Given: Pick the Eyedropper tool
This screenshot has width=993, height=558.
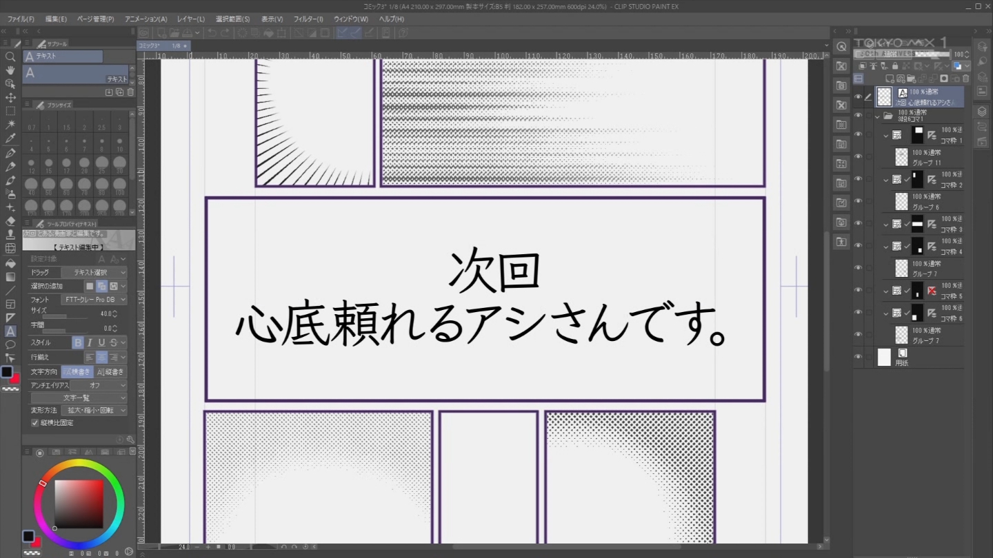Looking at the screenshot, I should (10, 138).
